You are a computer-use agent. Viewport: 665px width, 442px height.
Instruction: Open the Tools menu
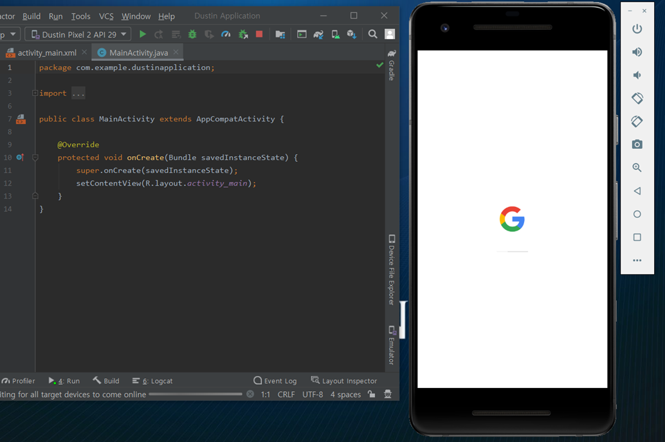coord(80,16)
